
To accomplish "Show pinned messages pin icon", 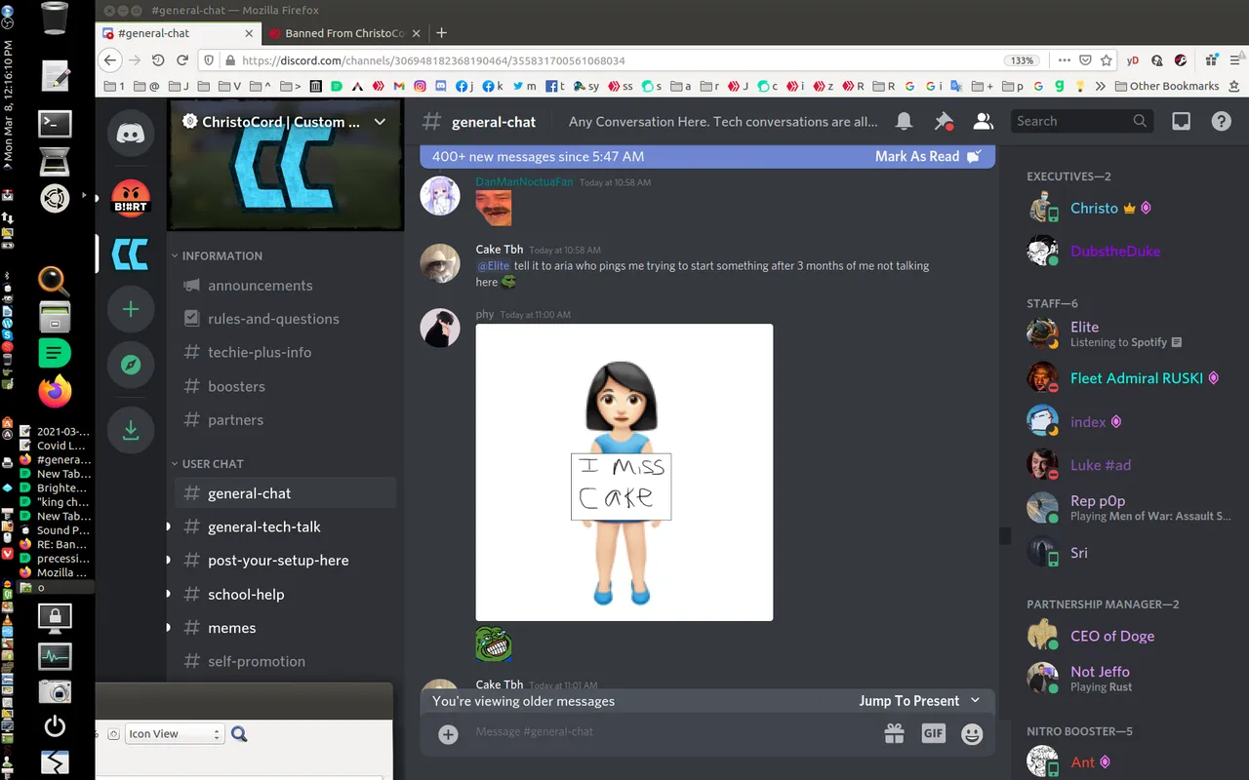I will pos(944,122).
